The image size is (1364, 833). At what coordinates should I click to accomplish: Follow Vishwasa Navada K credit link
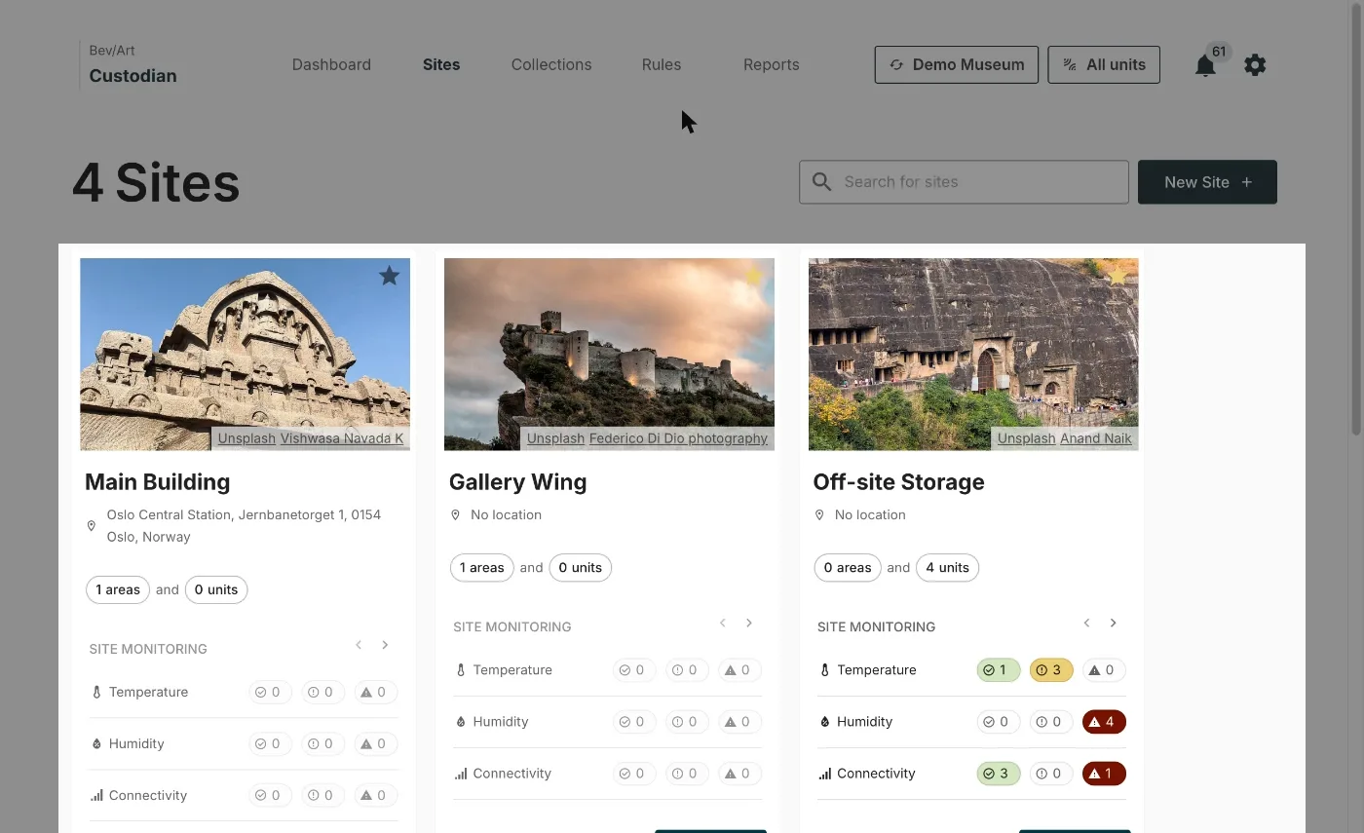342,438
